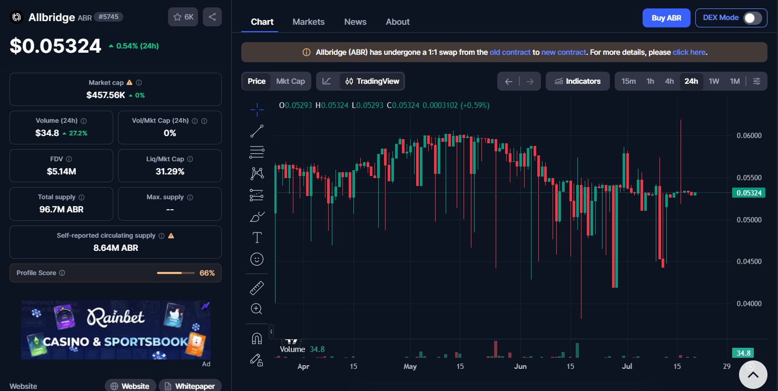Click Total supply info icon
Viewport: 778px width, 391px height.
(81, 197)
